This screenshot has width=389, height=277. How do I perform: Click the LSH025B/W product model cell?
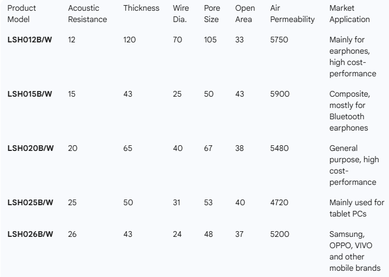(30, 202)
